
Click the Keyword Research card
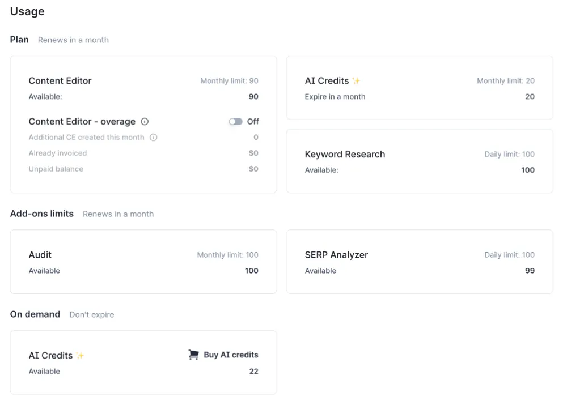[420, 161]
